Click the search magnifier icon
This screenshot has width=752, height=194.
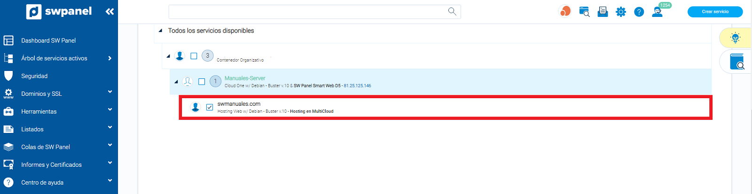click(x=452, y=11)
